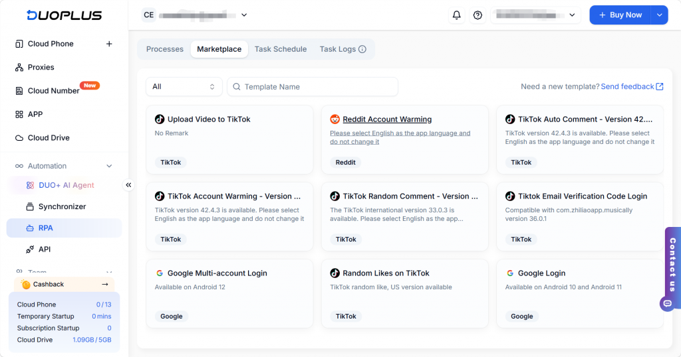This screenshot has height=357, width=681.
Task: Click the Send feedback link
Action: pyautogui.click(x=627, y=87)
